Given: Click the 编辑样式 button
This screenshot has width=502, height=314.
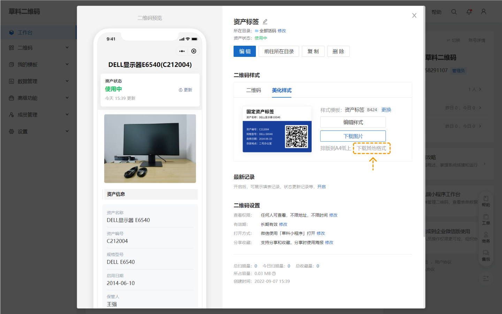Looking at the screenshot, I should click(x=353, y=122).
